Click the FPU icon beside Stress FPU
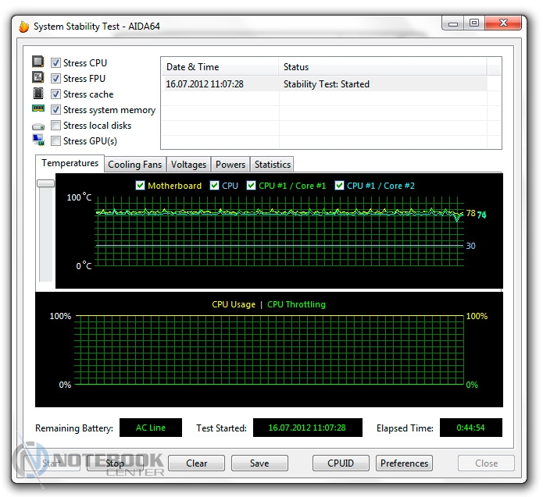 pyautogui.click(x=38, y=78)
